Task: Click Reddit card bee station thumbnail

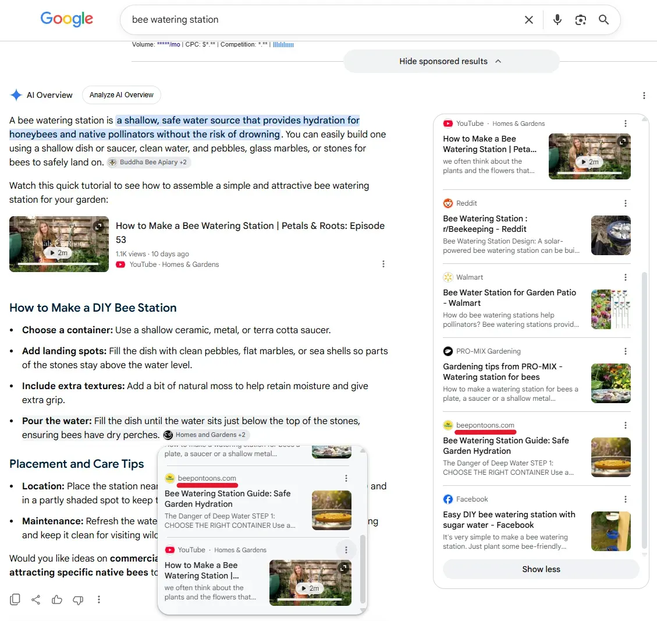Action: click(x=611, y=235)
